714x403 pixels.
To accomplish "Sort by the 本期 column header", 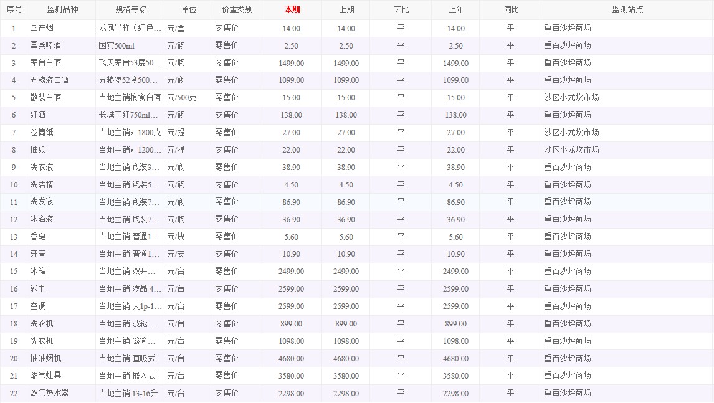I will point(292,9).
